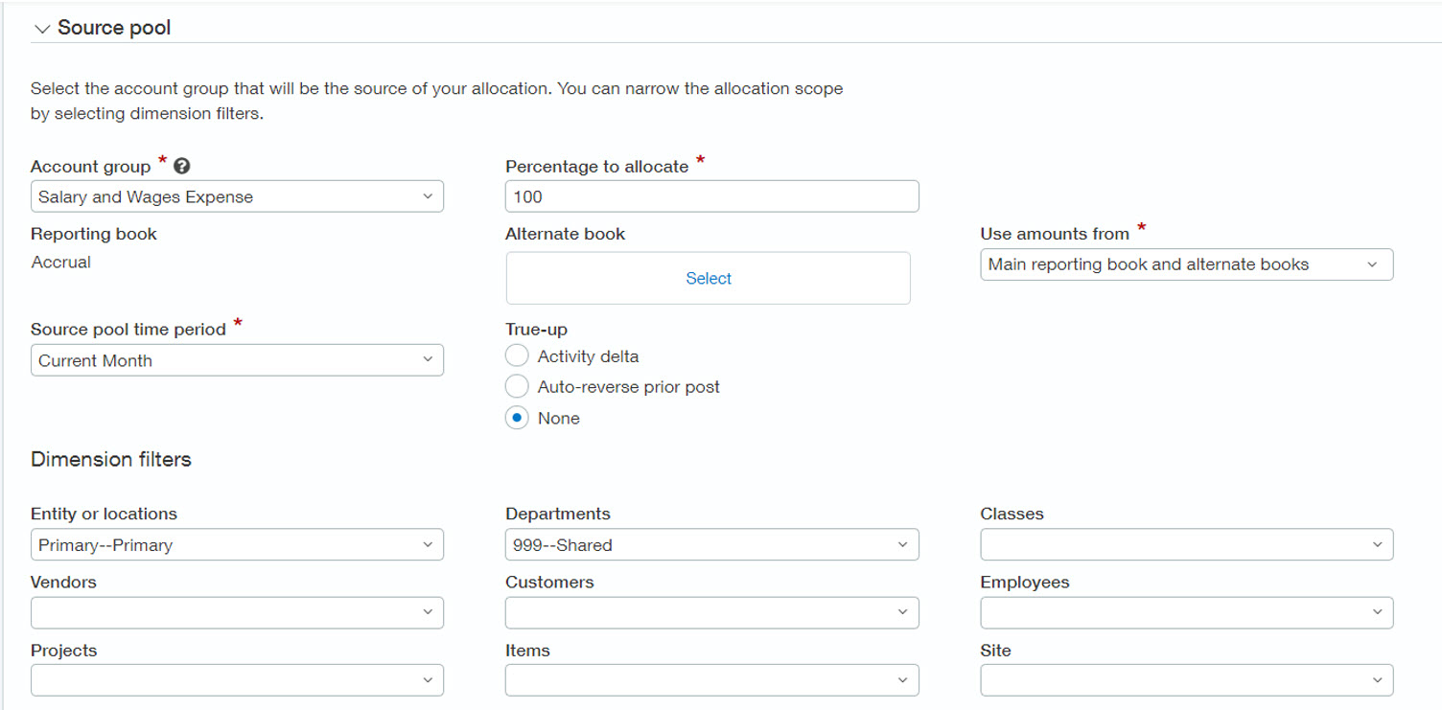
Task: Click the Account group help question-mark icon
Action: coord(181,167)
